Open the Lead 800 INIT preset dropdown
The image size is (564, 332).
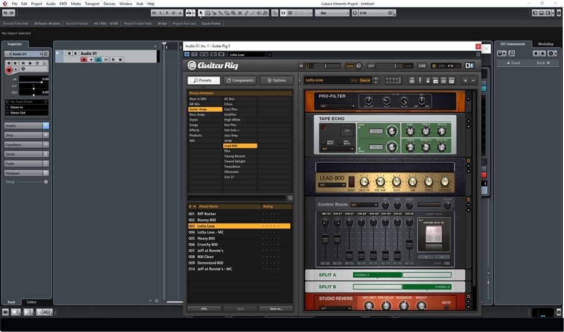[333, 185]
